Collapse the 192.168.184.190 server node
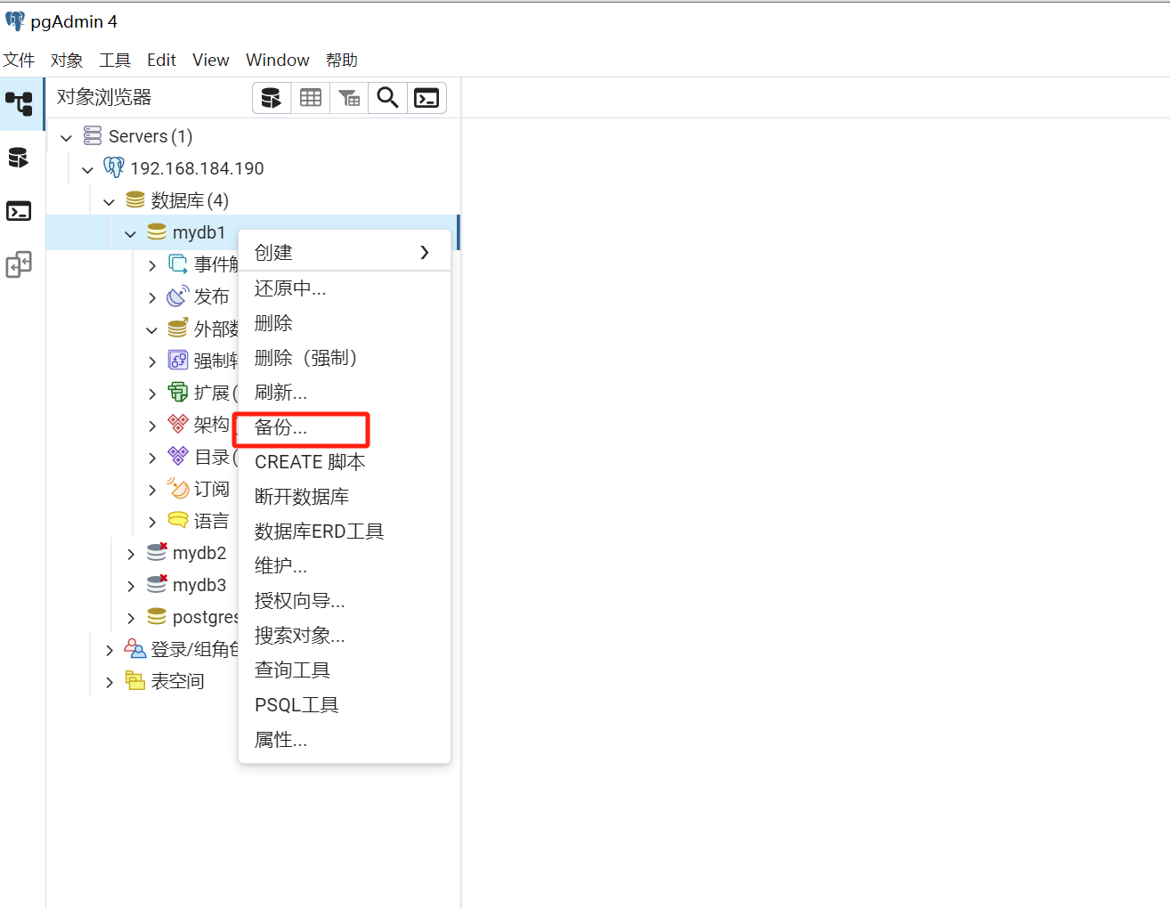Viewport: 1170px width, 909px height. (87, 169)
